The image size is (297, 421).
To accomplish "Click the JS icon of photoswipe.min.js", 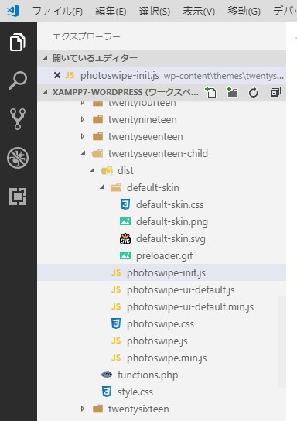I will click(x=116, y=358).
